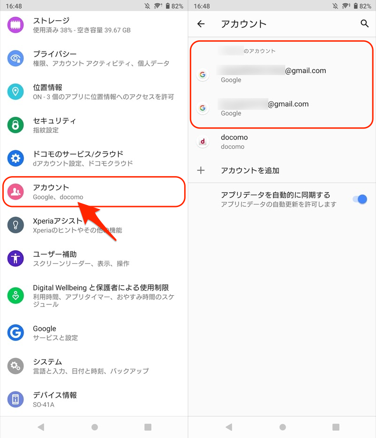Tap Add account plus option
376x438 pixels.
coord(282,170)
